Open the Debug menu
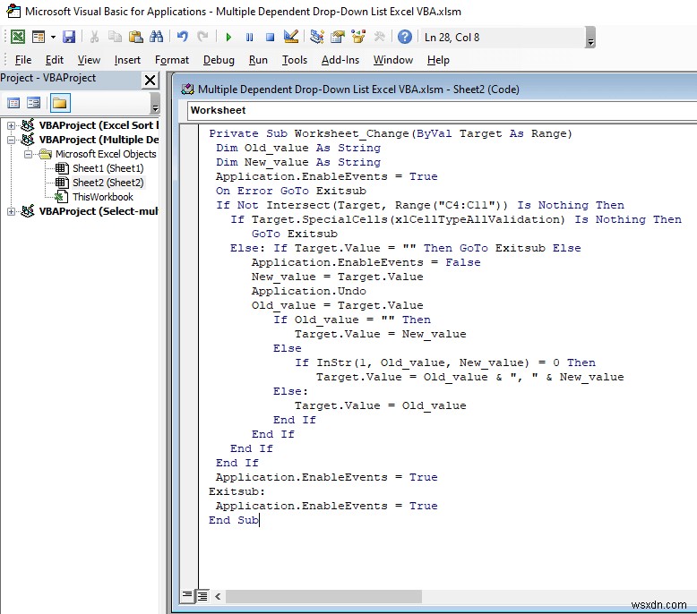This screenshot has height=614, width=697. (219, 60)
